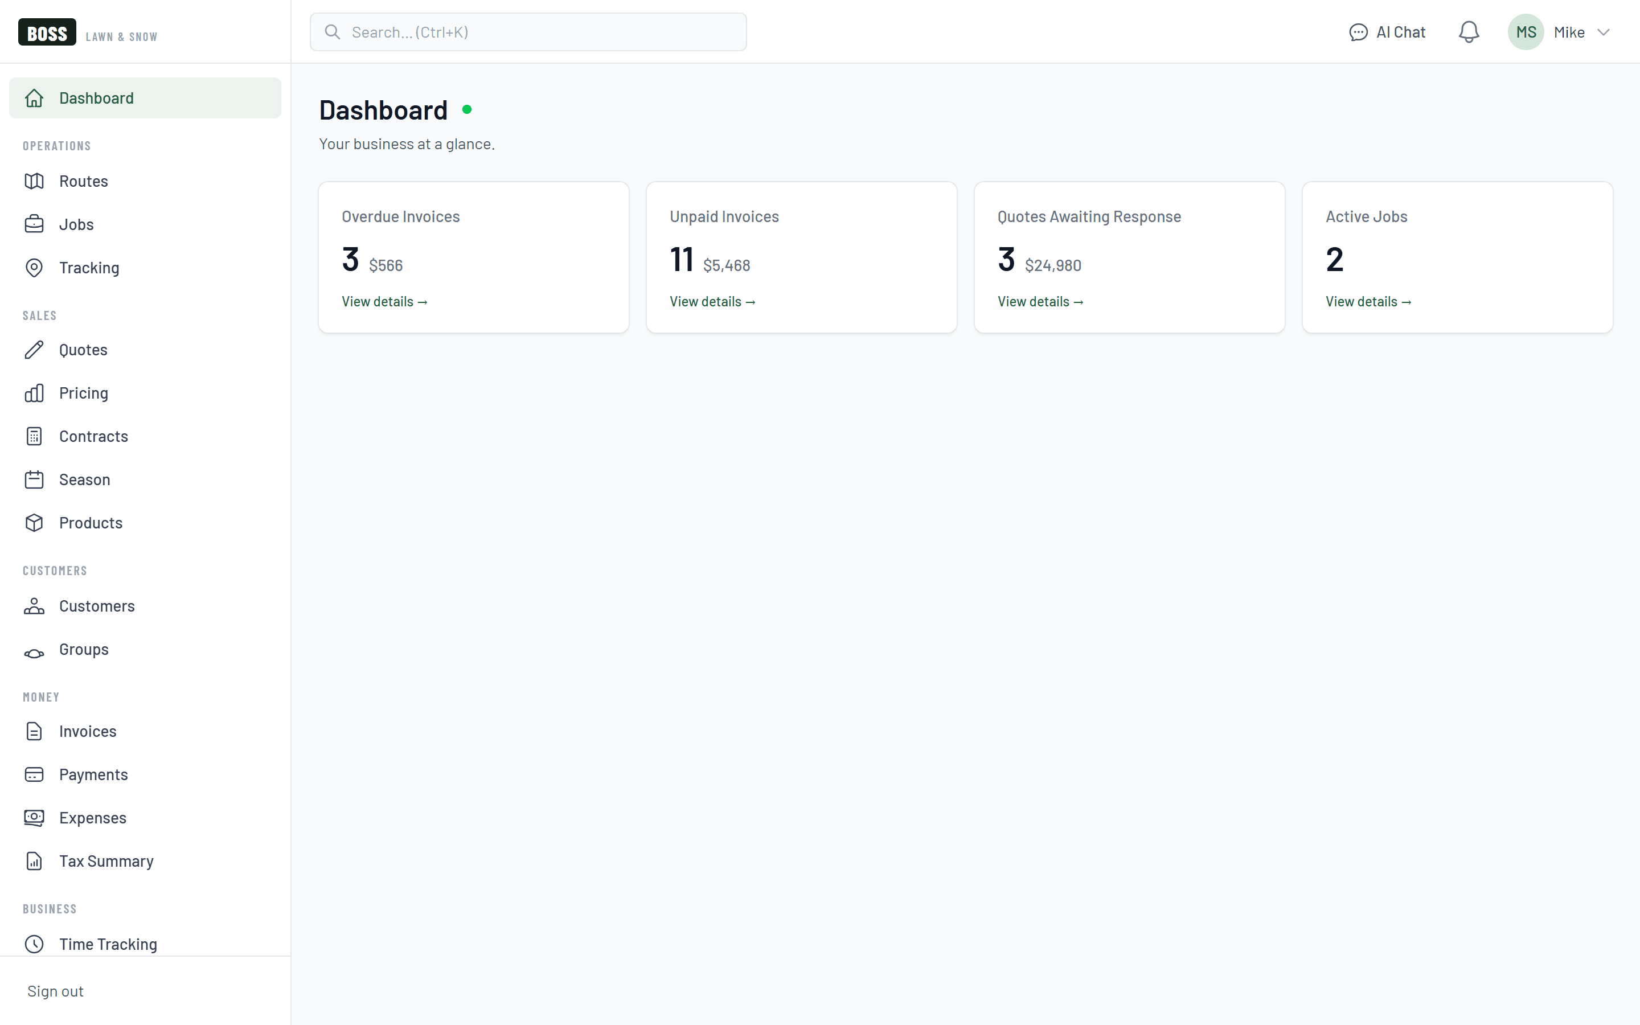
Task: Click the AI Chat bubble icon
Action: (x=1358, y=32)
